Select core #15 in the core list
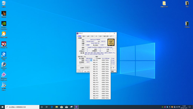 [100, 94]
